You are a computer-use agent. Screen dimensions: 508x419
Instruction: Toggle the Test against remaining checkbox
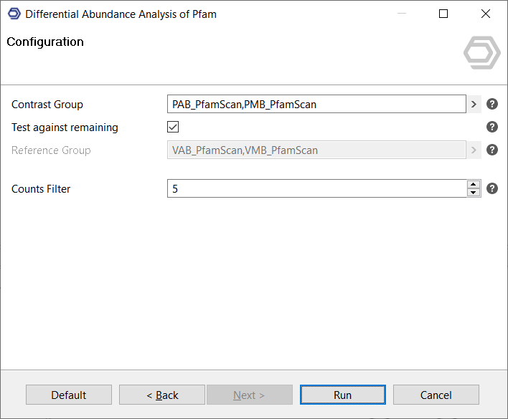coord(173,127)
